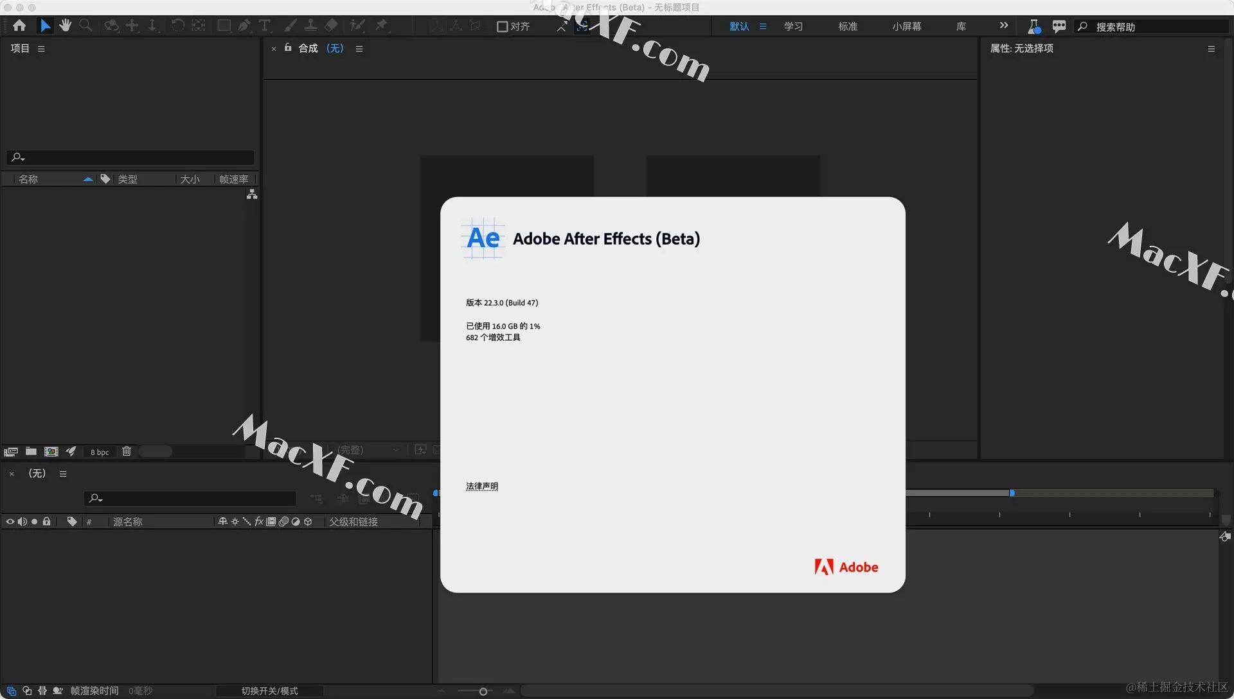The height and width of the screenshot is (699, 1234).
Task: Click the new folder icon in Project panel
Action: click(x=31, y=452)
